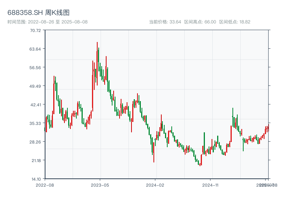Click y-axis value 21.18
The image size is (298, 223).
[x=36, y=161]
